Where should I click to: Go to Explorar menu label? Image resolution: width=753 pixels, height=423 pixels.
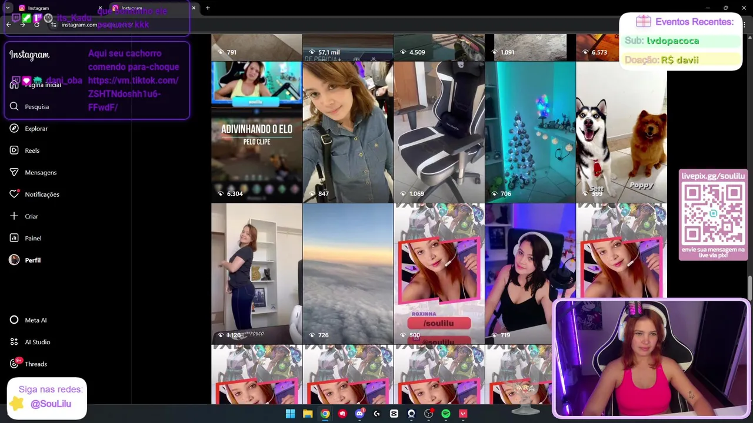[36, 129]
